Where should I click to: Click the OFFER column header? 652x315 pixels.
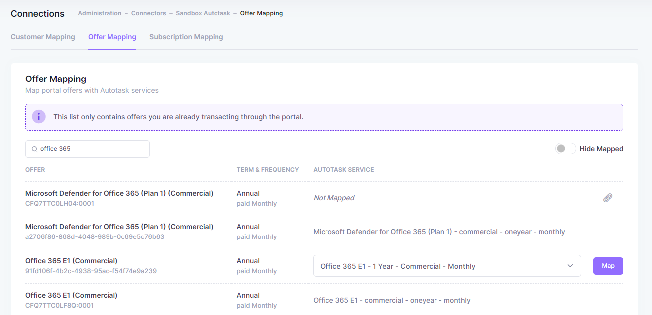point(35,170)
